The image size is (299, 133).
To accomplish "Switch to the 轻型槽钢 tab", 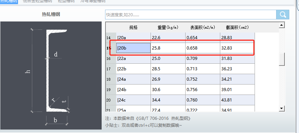I will tap(66, 1).
